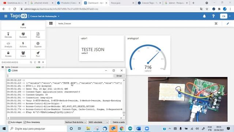
Task: Click the webcam video thumbnail
Action: 188,99
